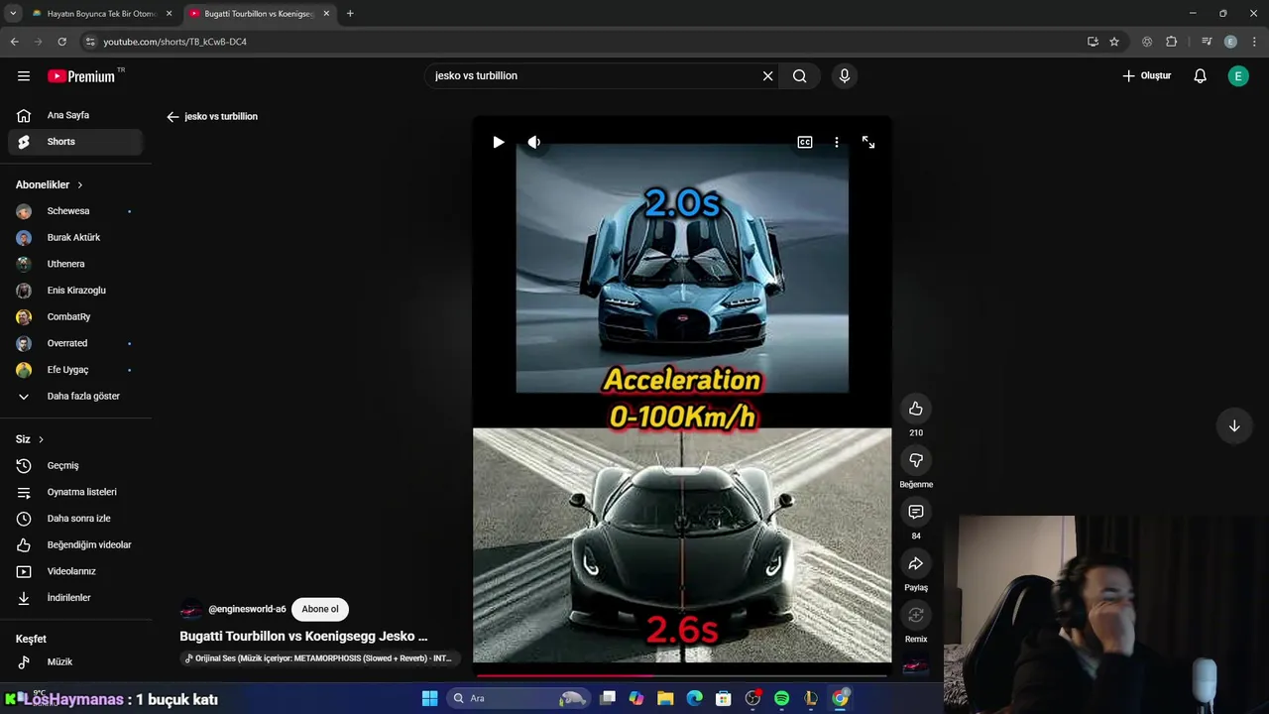Image resolution: width=1269 pixels, height=714 pixels.
Task: Dislike the Short (Beğenme)
Action: point(916,460)
